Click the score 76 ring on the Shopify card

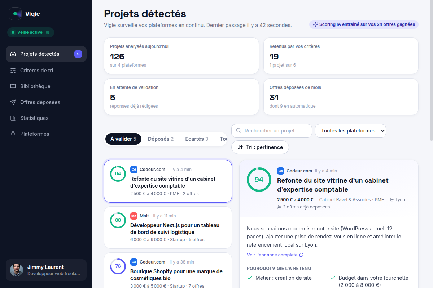click(118, 266)
